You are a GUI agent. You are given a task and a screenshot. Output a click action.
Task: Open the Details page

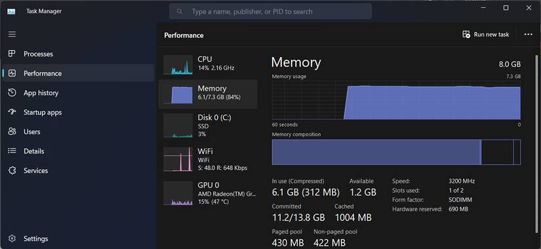click(78, 151)
